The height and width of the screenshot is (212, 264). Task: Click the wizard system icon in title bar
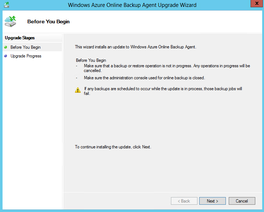coord(6,5)
